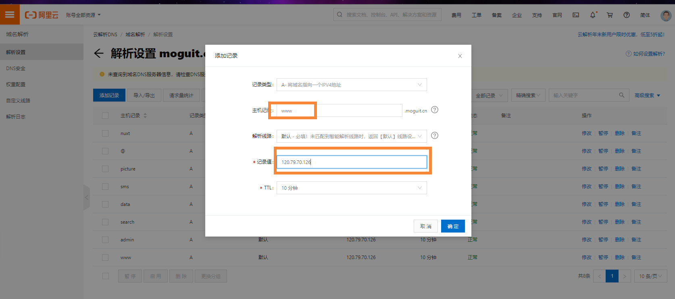
Task: Open the 费用 top menu
Action: point(456,15)
